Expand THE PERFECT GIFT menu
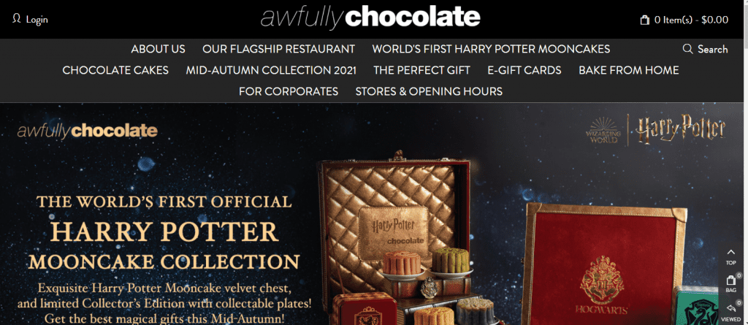 click(421, 70)
